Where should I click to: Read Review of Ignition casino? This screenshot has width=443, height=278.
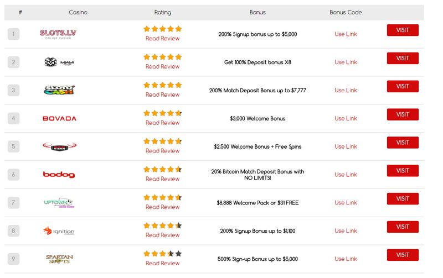click(162, 235)
